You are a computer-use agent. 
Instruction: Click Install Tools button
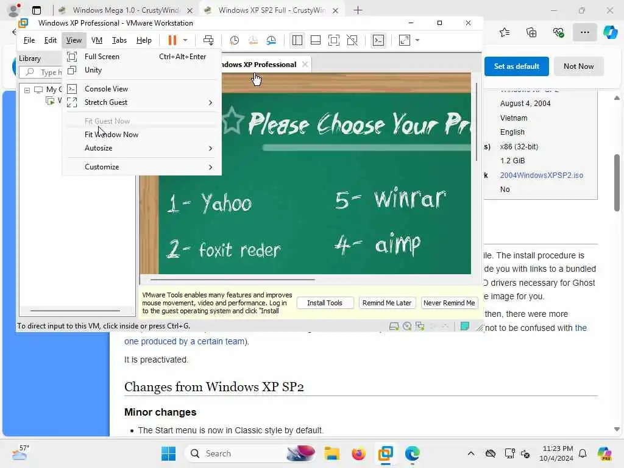[325, 303]
